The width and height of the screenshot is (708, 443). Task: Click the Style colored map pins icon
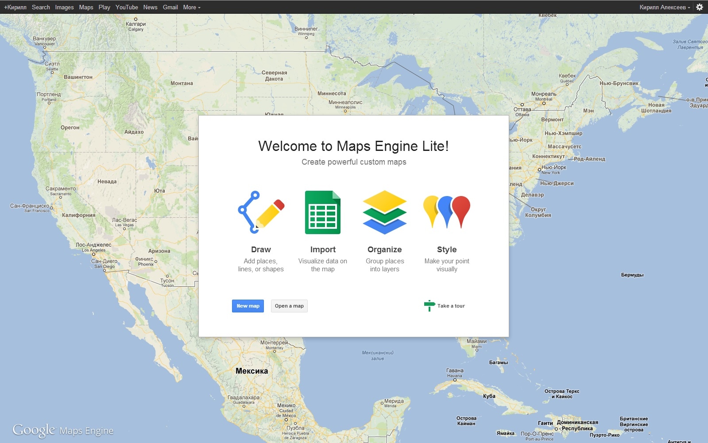coord(446,212)
